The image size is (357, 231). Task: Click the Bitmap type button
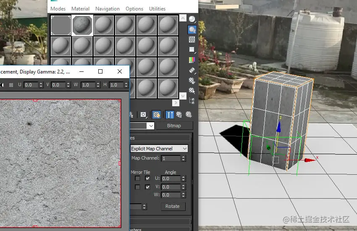(x=174, y=126)
